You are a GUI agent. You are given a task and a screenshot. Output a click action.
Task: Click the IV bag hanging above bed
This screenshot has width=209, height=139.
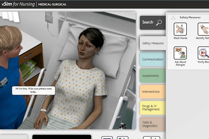(49, 18)
